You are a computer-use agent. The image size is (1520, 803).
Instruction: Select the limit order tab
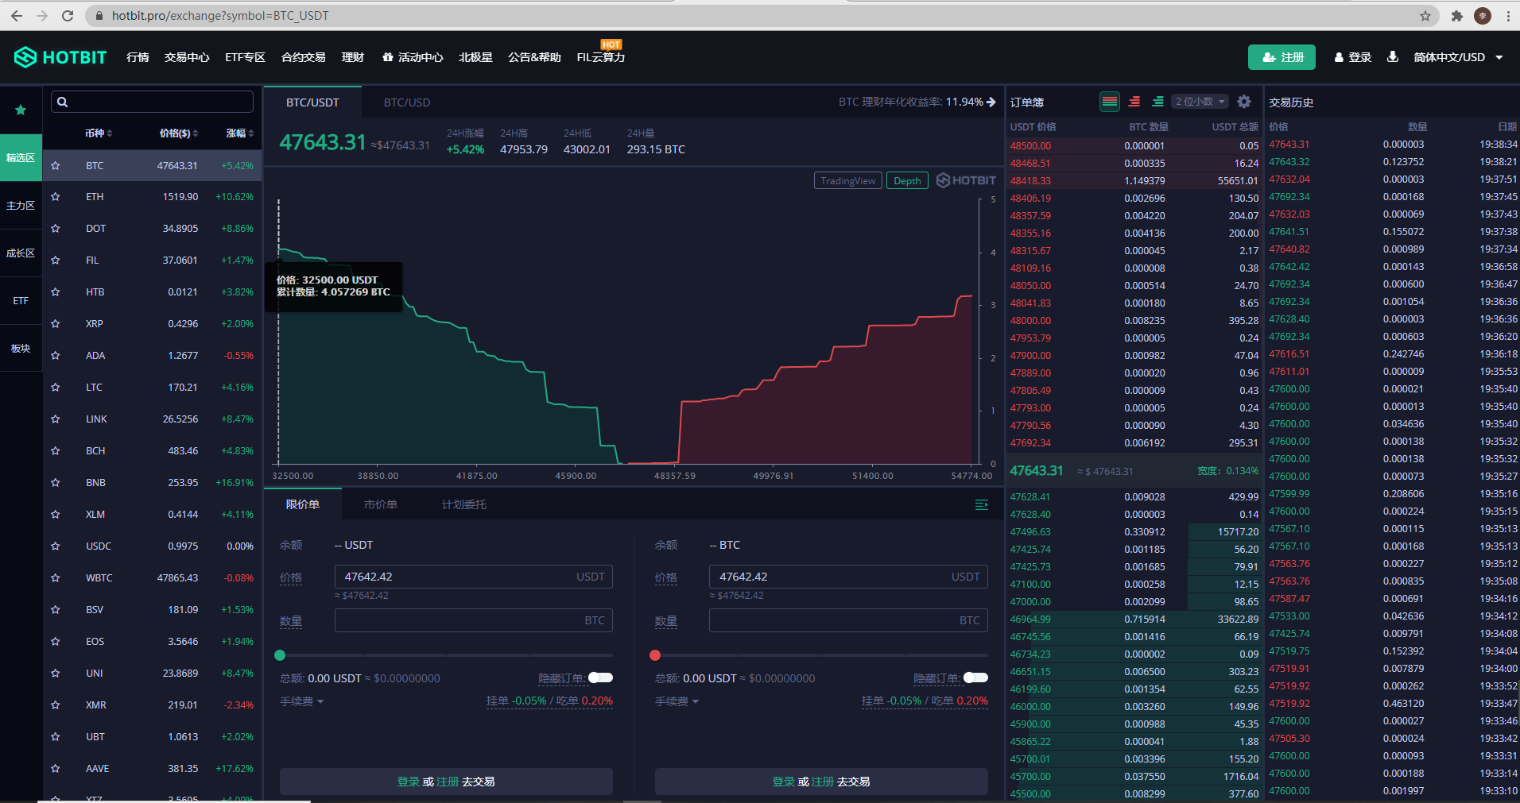click(x=303, y=505)
